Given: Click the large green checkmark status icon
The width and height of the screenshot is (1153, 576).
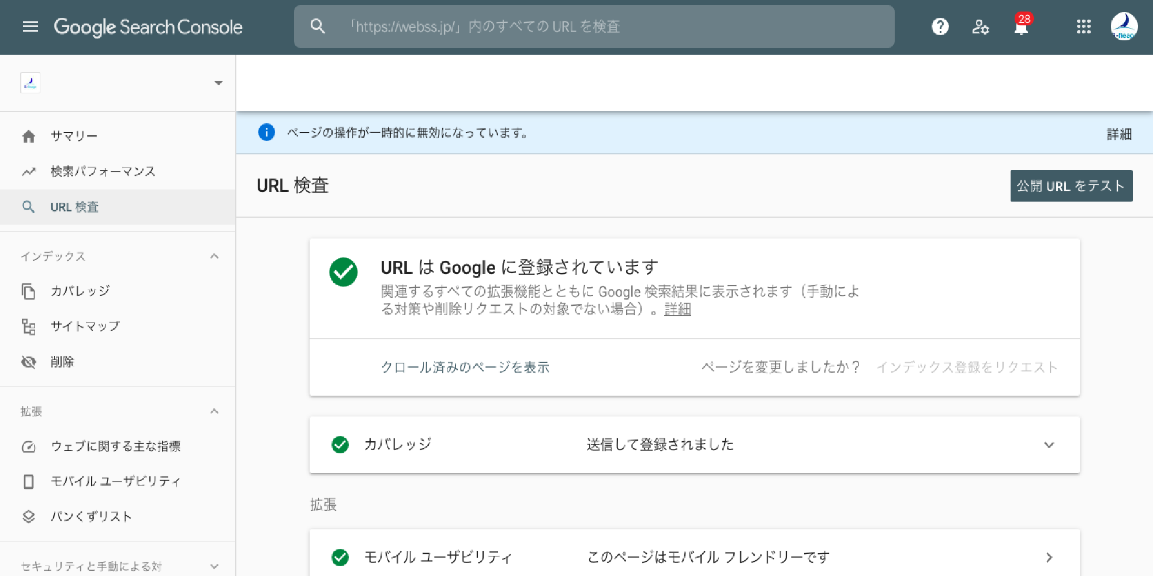Looking at the screenshot, I should (343, 272).
